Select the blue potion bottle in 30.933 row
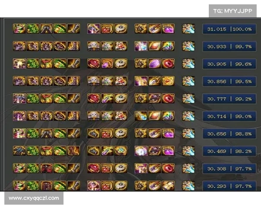The image size is (261, 209). click(x=141, y=46)
